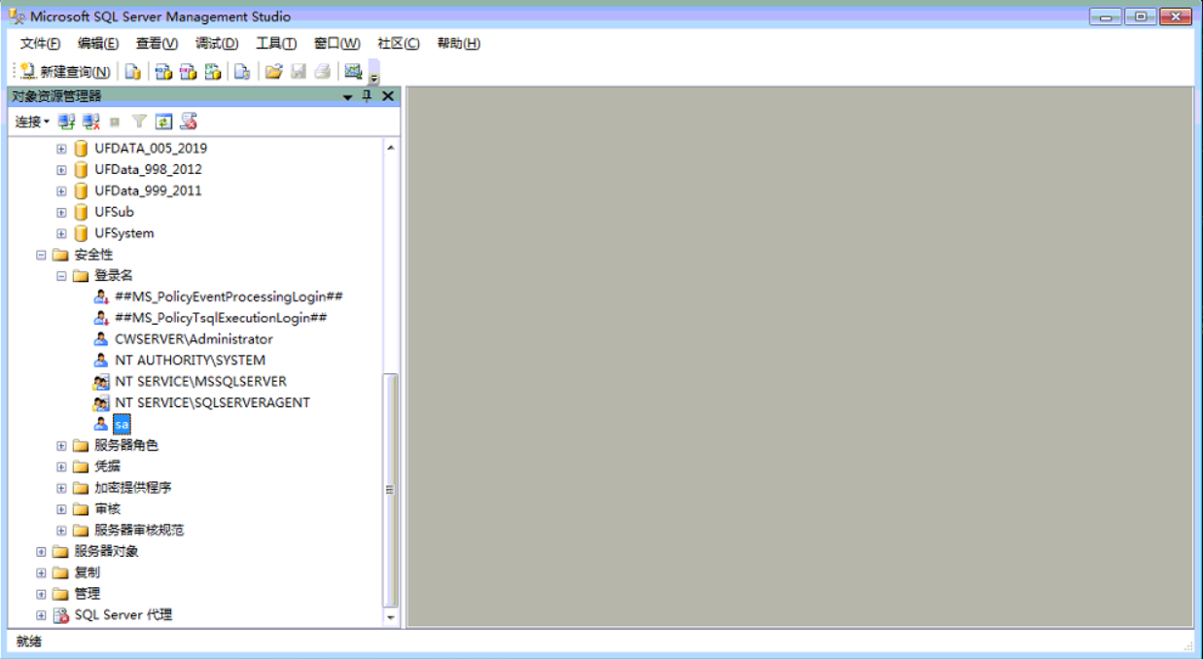This screenshot has width=1203, height=659.
Task: Expand the UFDATA_005_2019 database node
Action: point(61,149)
